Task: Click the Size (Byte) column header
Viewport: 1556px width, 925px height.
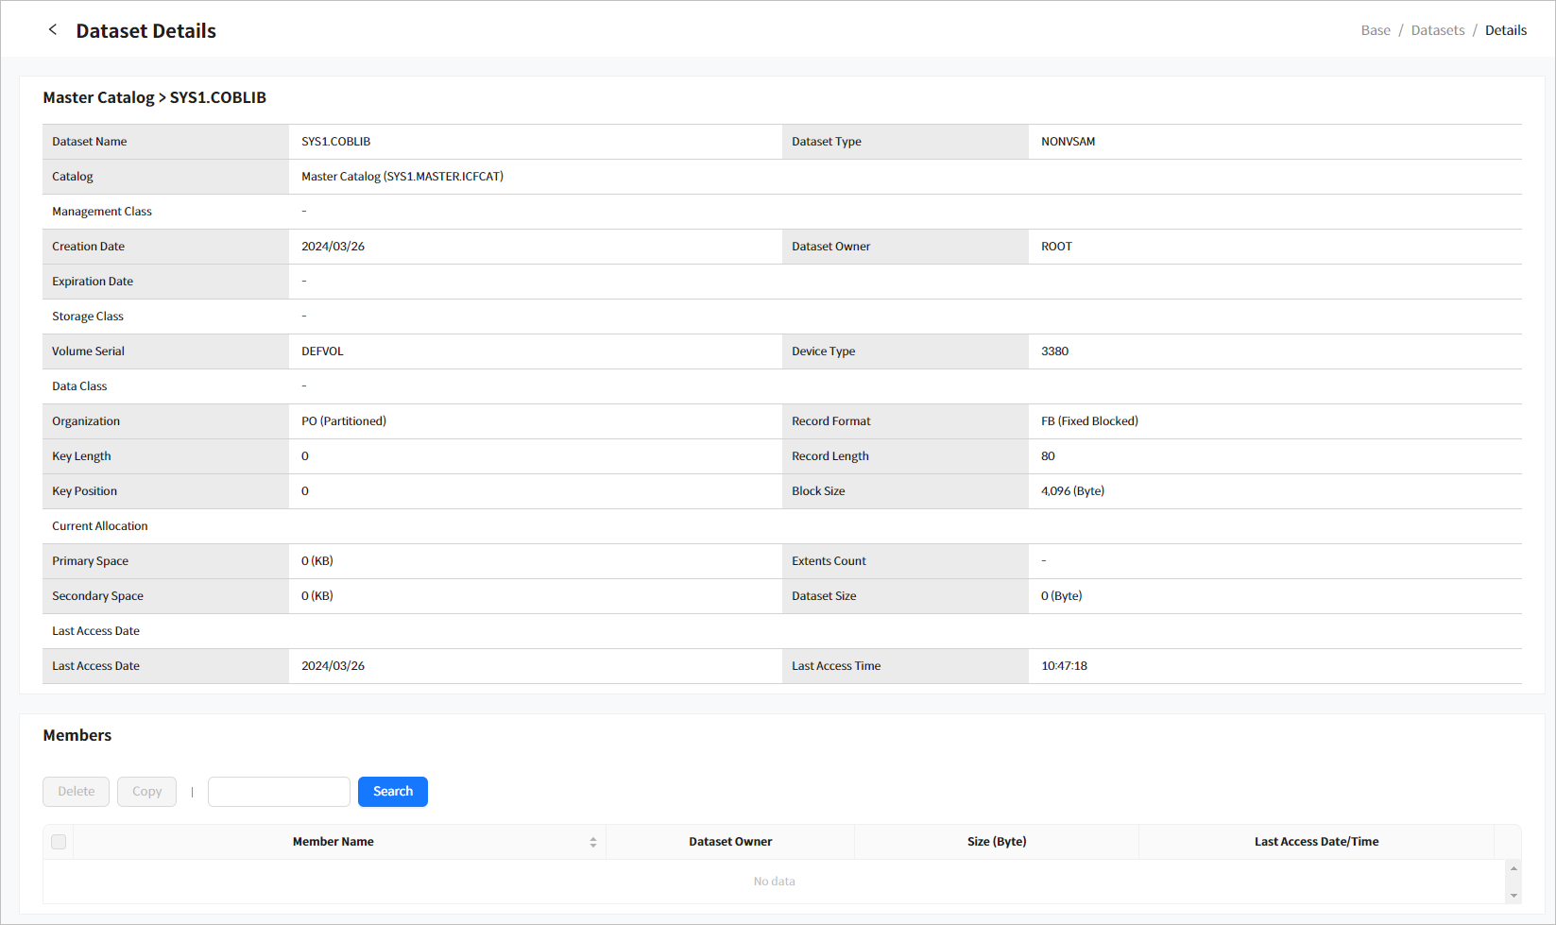Action: 997,842
